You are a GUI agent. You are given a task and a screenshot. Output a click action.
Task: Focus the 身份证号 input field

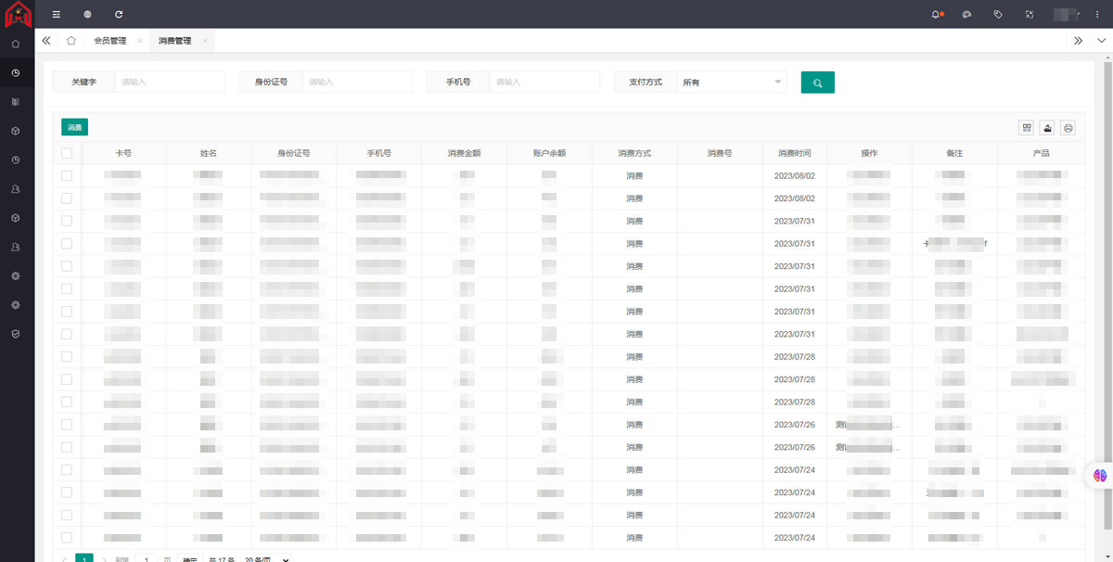[357, 83]
